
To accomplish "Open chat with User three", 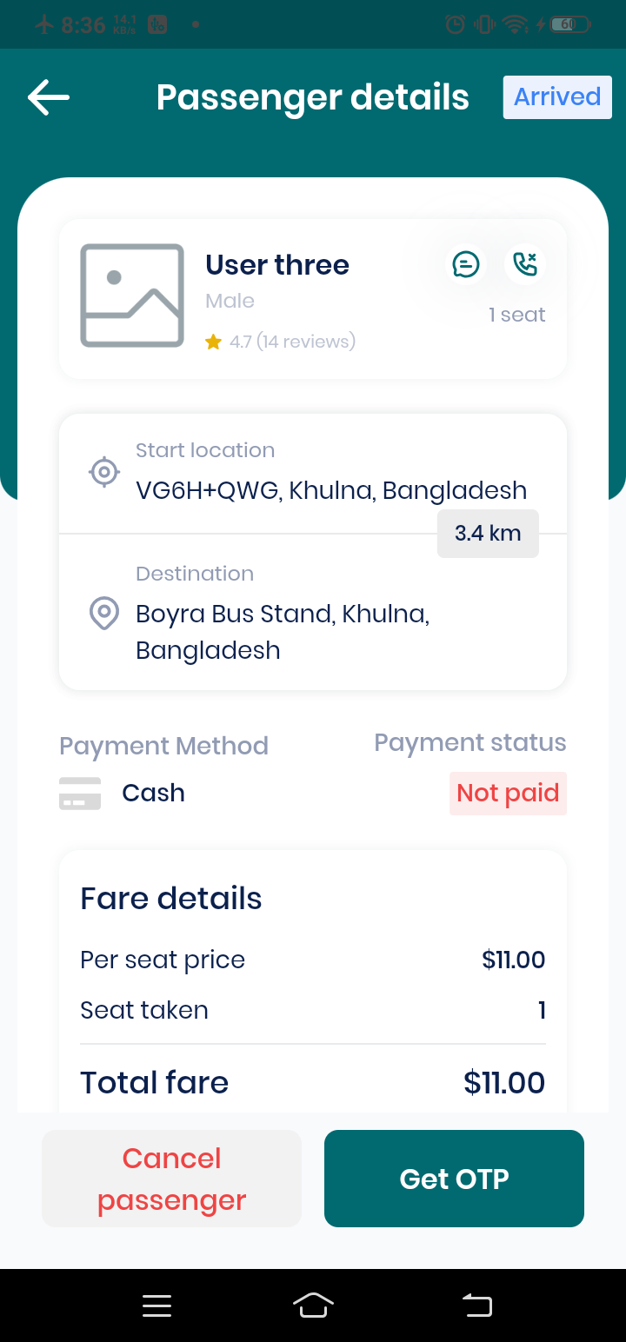I will (x=466, y=263).
